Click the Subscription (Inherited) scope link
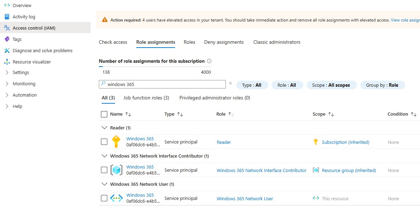 pyautogui.click(x=345, y=142)
